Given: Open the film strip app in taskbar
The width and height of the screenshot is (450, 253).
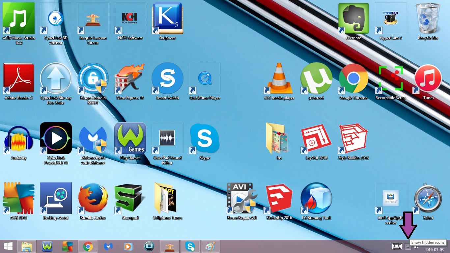Looking at the screenshot, I should tap(149, 246).
